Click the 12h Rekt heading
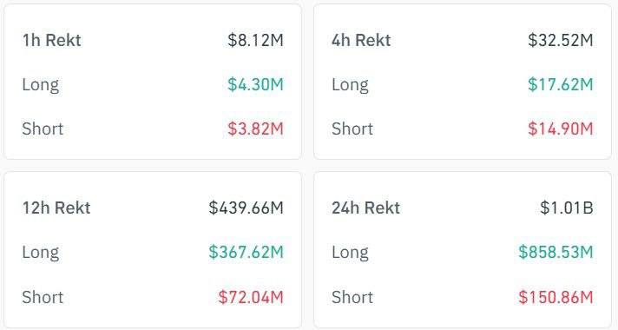Viewport: 618px width, 330px height. tap(56, 208)
